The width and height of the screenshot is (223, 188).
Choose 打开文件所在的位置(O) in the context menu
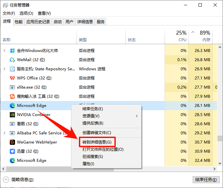pyautogui.click(x=106, y=149)
